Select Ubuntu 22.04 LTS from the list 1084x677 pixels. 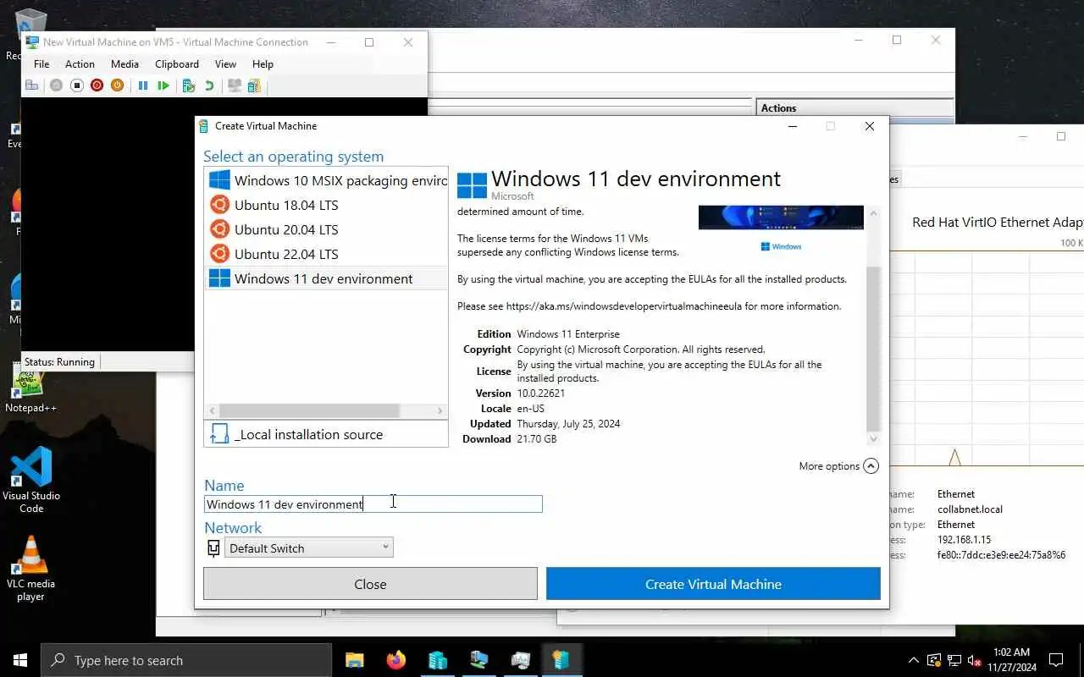pos(326,254)
